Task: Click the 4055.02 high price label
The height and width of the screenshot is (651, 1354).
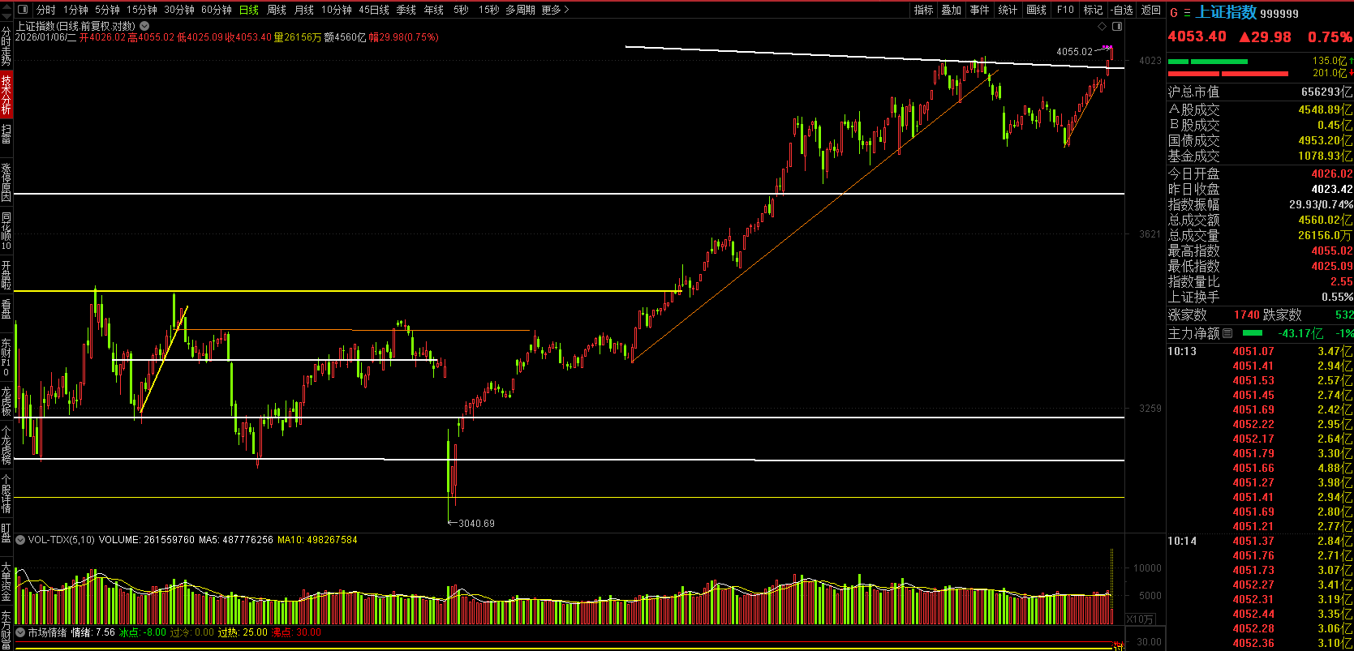Action: [x=1074, y=52]
